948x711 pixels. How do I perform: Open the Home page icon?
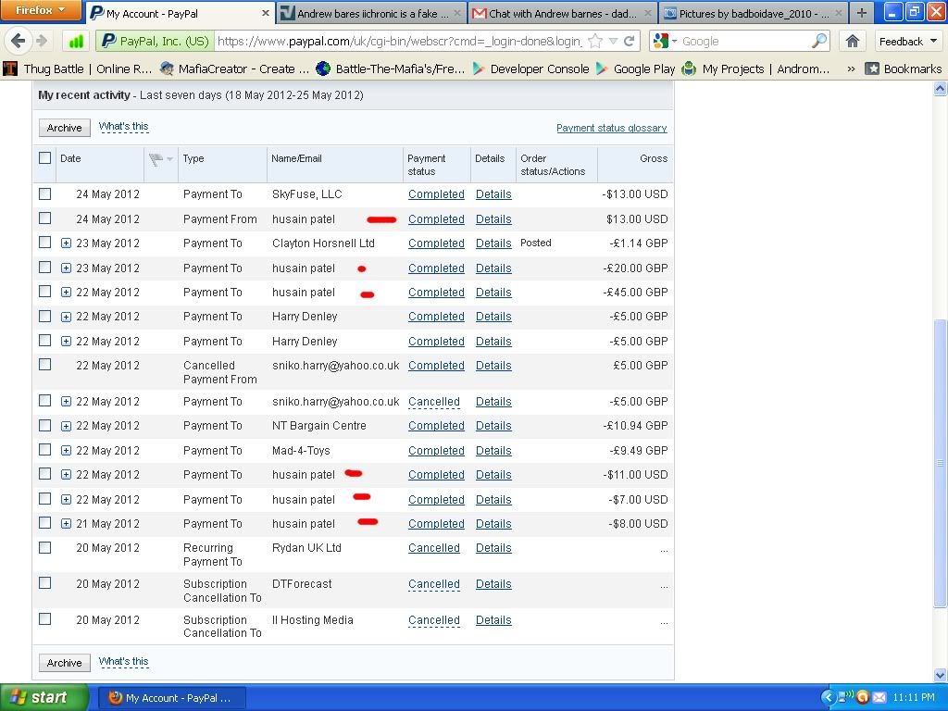[853, 42]
